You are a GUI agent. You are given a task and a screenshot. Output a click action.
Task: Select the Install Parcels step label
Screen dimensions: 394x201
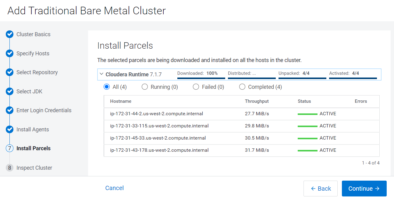34,148
